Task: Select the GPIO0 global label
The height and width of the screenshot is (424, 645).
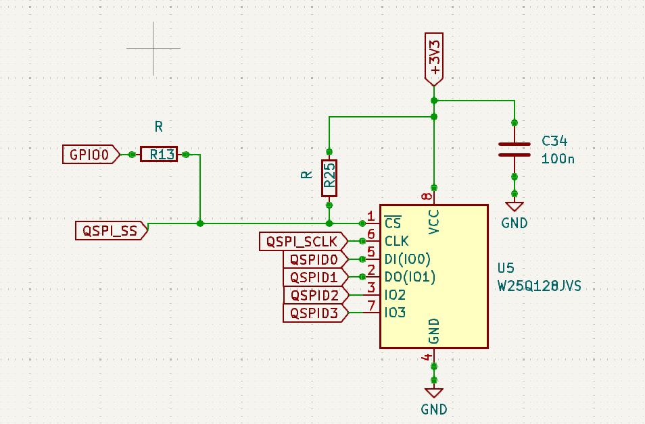Action: [90, 155]
